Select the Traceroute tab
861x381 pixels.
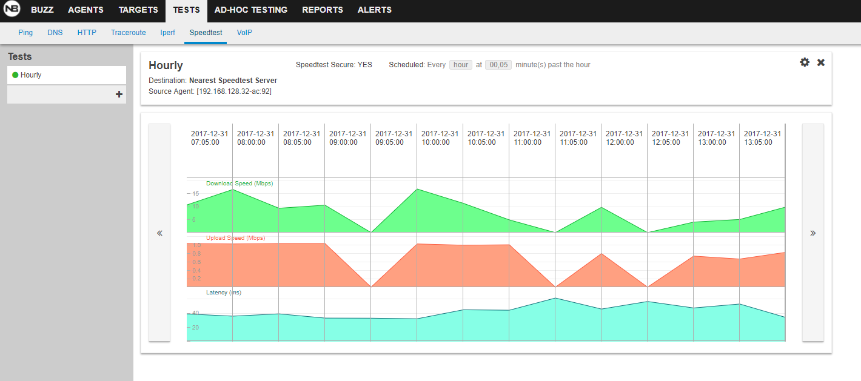pyautogui.click(x=129, y=33)
